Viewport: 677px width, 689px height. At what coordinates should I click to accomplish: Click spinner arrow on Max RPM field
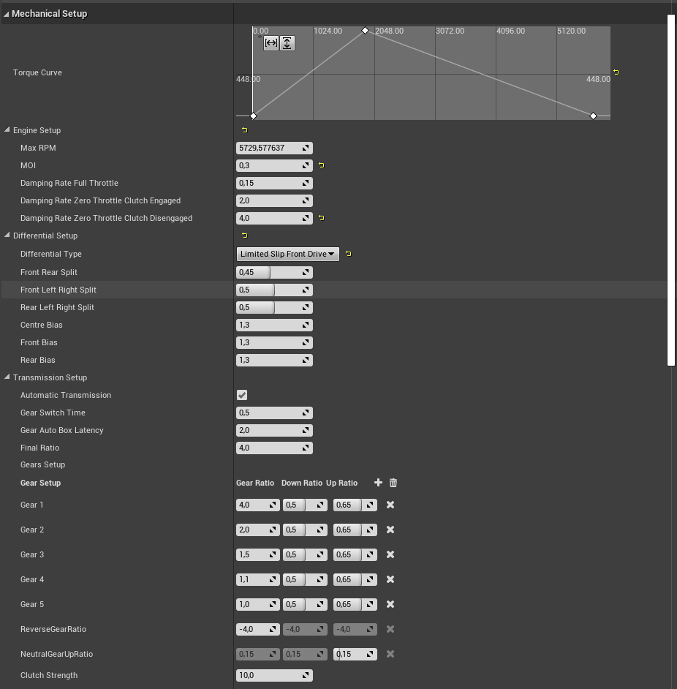coord(306,148)
